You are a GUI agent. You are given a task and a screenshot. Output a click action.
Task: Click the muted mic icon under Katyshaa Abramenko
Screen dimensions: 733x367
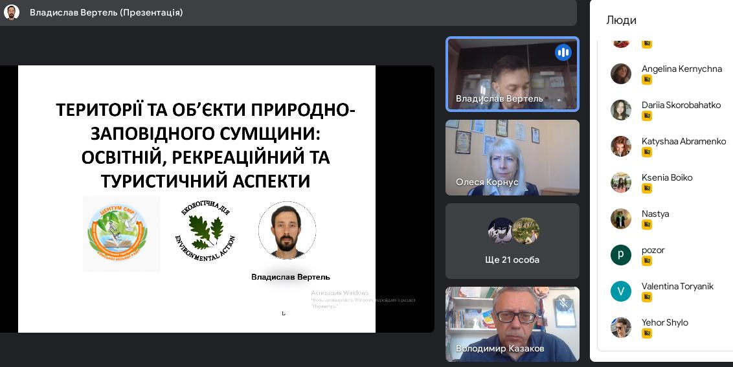646,152
